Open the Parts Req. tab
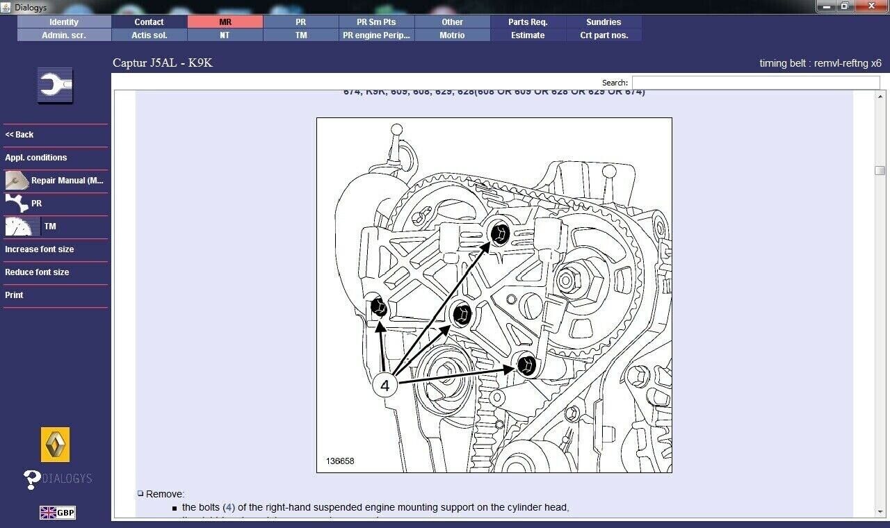Screen dimensions: 890x528 click(528, 22)
